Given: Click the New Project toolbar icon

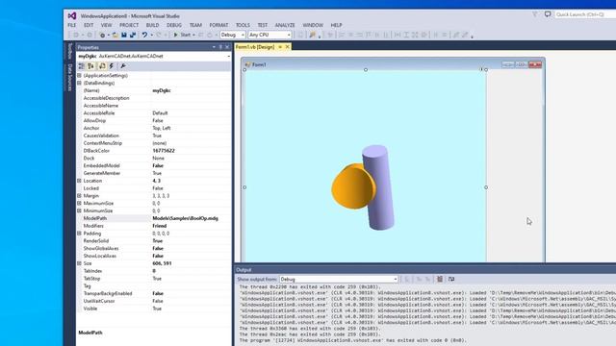Looking at the screenshot, I should coord(102,35).
